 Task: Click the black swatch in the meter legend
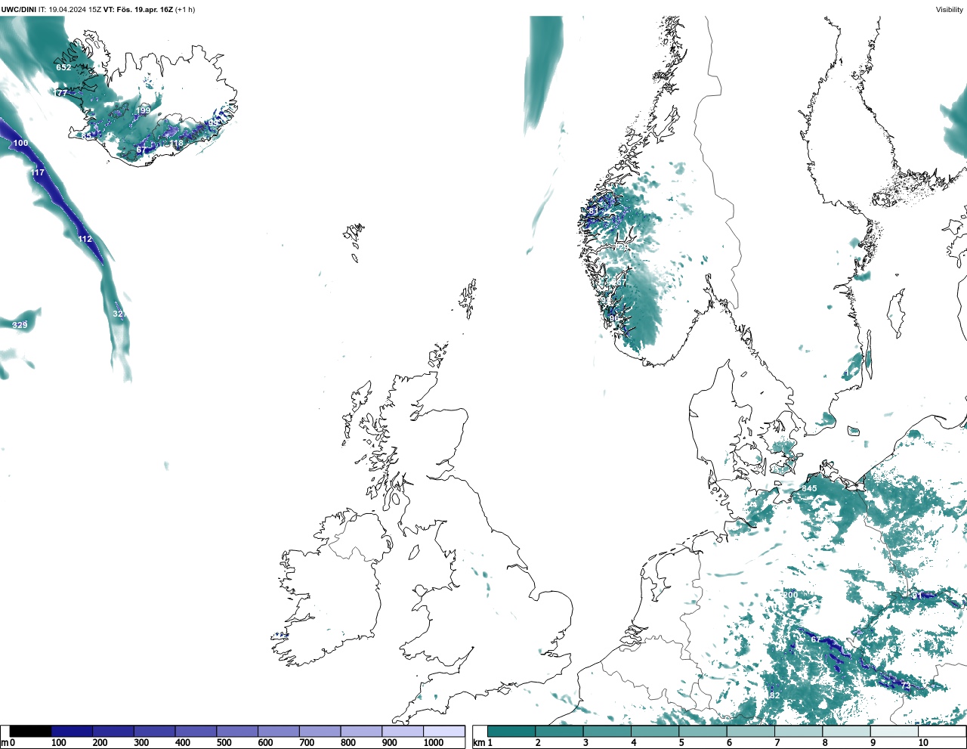(x=31, y=731)
